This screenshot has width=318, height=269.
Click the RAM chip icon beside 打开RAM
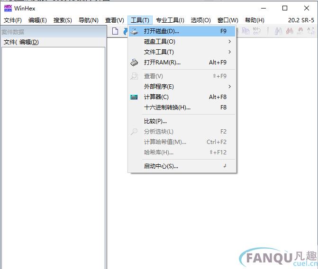click(x=134, y=63)
